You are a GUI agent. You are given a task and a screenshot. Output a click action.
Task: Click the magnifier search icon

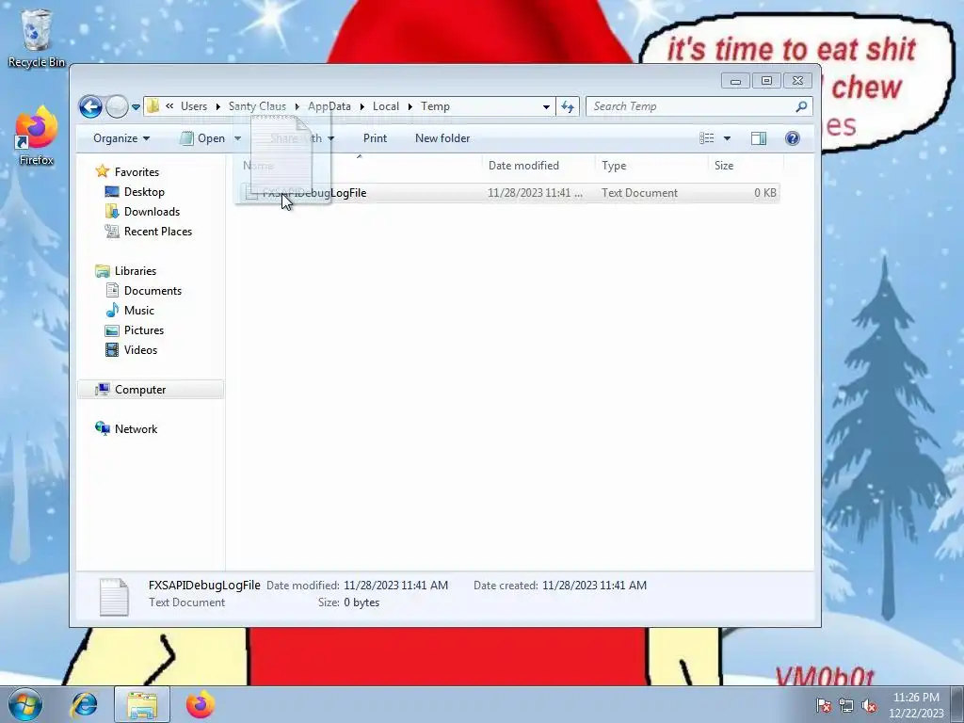[801, 107]
